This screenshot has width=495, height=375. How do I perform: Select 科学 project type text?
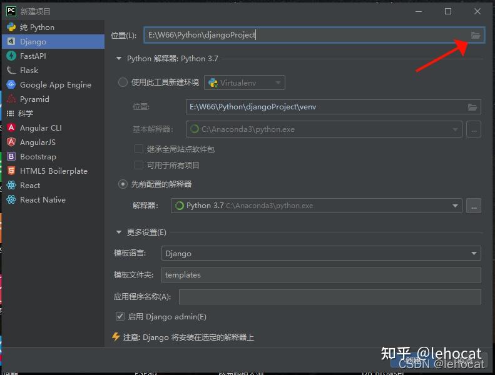[26, 114]
